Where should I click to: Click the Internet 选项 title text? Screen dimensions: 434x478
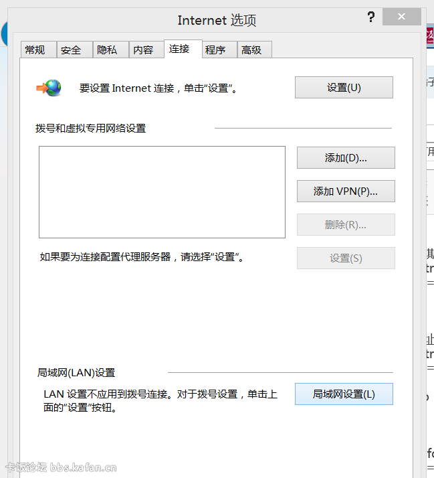pos(217,21)
